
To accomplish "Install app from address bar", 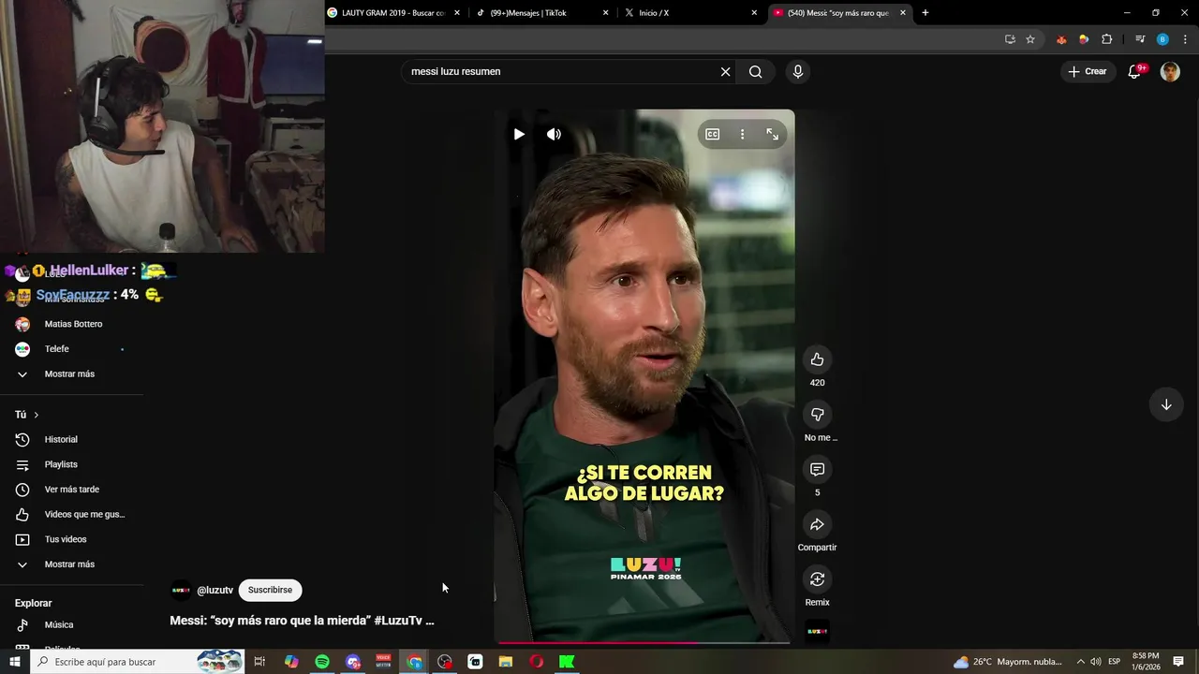I will 1010,39.
